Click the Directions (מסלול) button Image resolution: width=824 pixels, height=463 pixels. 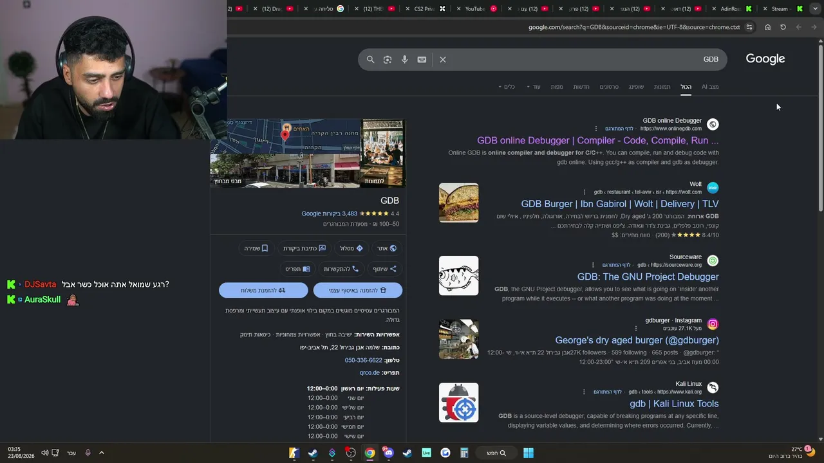click(351, 248)
